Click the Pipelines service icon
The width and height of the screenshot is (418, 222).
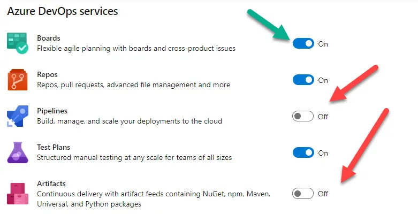point(17,116)
